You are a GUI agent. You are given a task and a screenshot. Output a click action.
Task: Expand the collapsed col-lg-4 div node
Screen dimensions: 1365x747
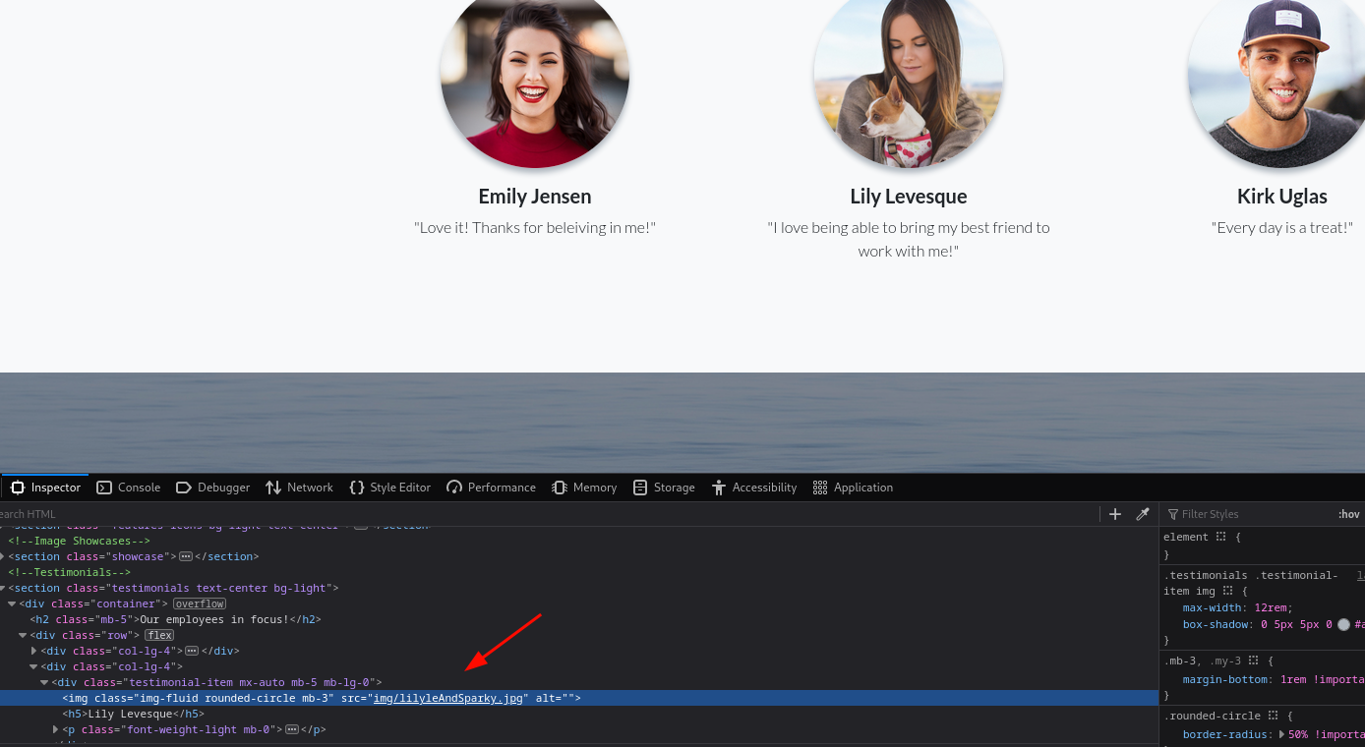[34, 651]
